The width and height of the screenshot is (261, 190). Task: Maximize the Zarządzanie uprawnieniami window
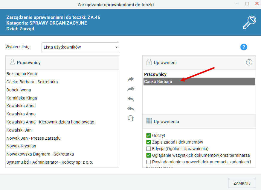247,4
